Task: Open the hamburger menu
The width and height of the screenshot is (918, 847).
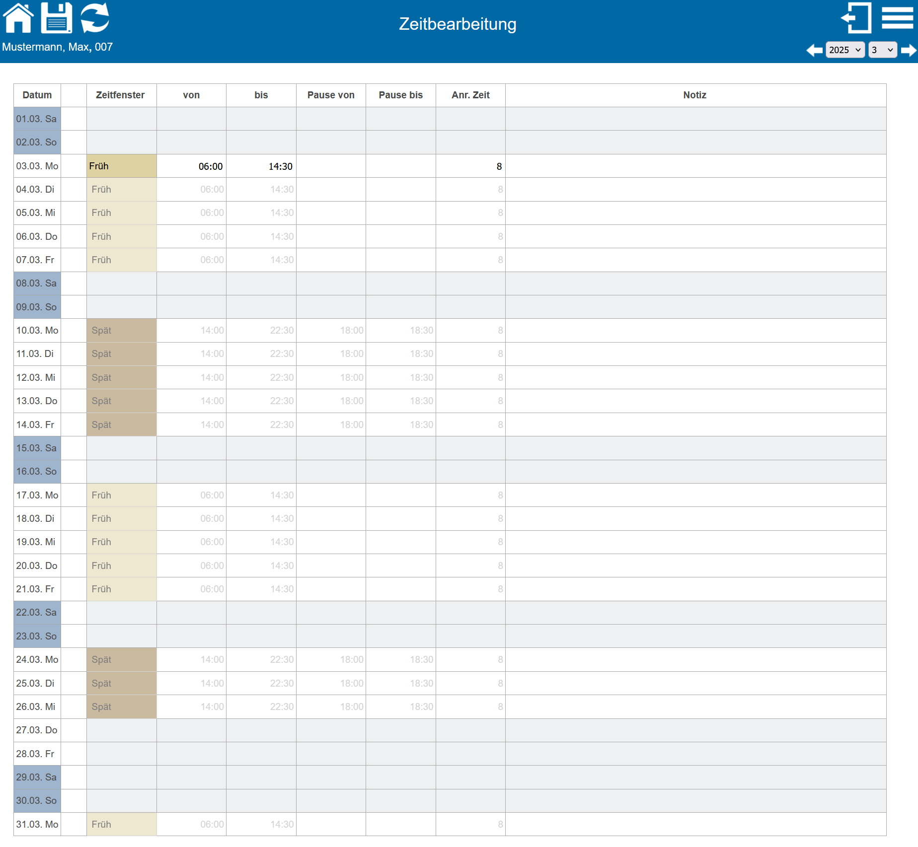Action: point(897,18)
